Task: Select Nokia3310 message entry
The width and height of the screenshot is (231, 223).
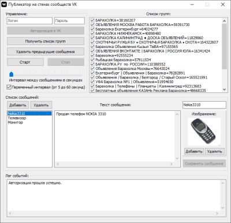Action: tap(29, 113)
